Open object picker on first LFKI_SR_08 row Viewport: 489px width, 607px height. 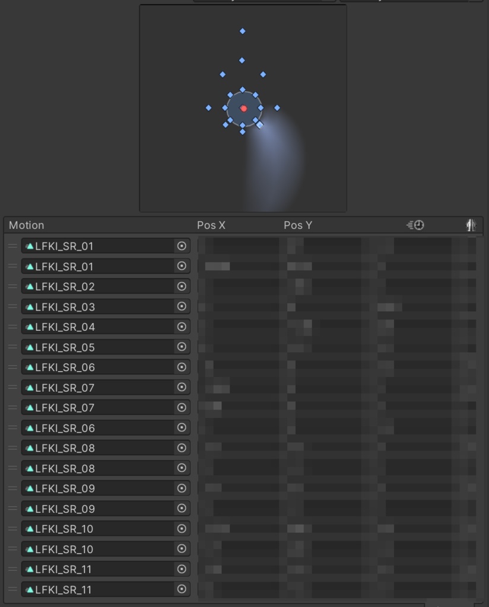[182, 448]
